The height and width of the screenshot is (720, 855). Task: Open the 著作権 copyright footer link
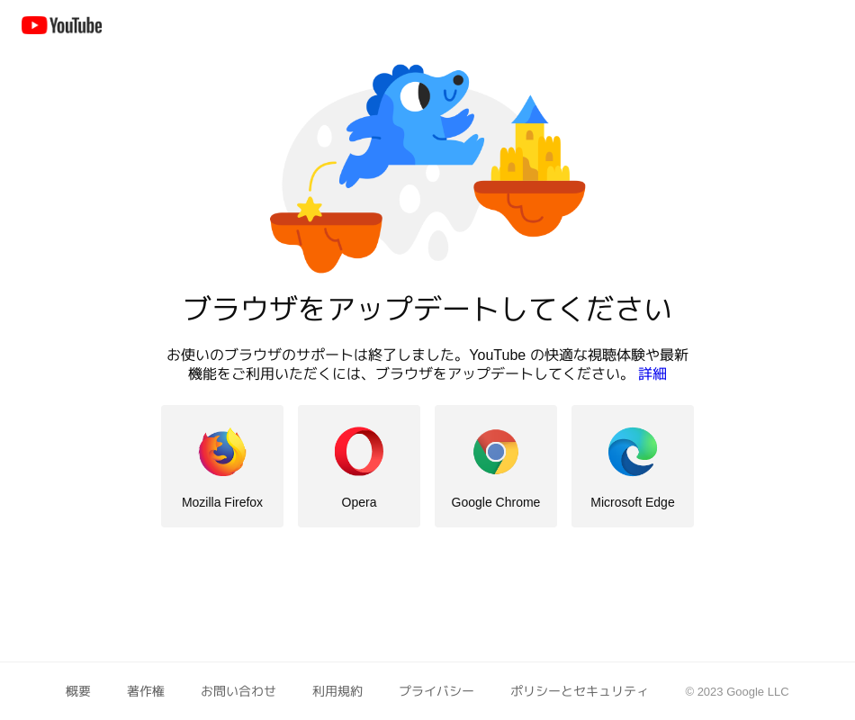tap(146, 691)
